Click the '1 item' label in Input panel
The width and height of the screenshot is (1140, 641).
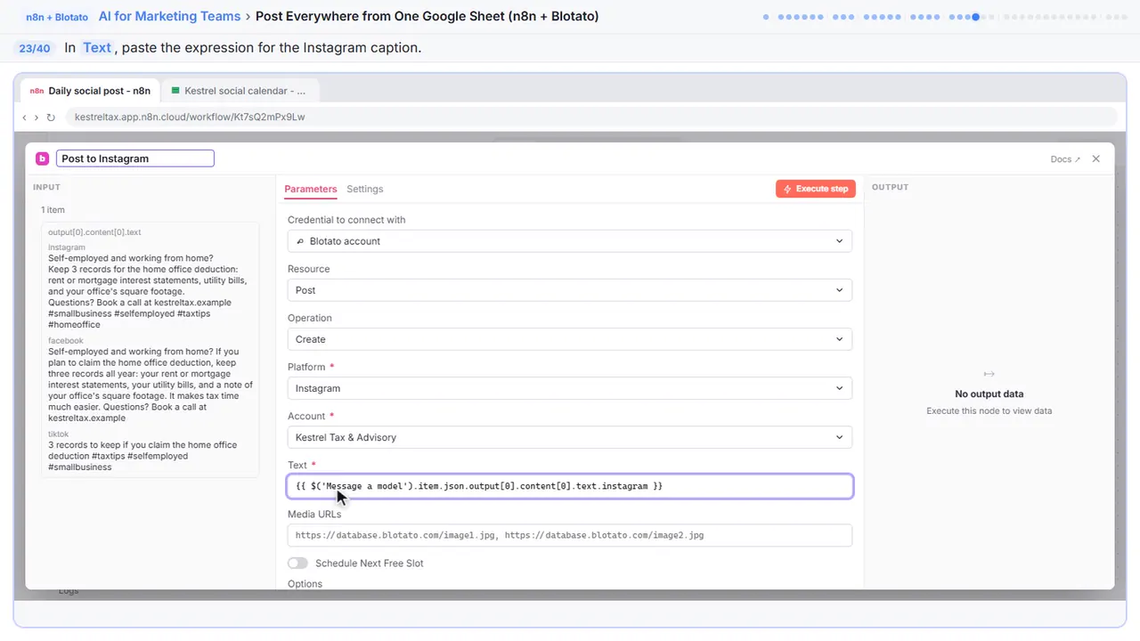tap(53, 210)
